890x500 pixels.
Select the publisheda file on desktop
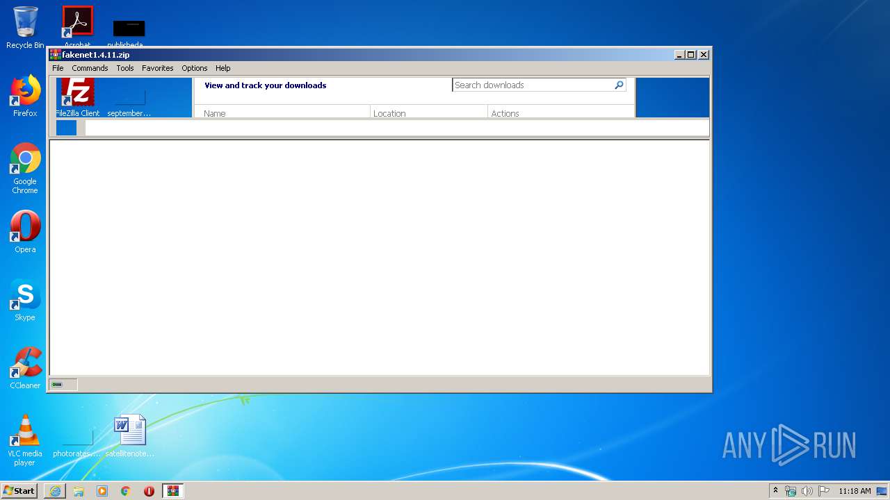[129, 31]
